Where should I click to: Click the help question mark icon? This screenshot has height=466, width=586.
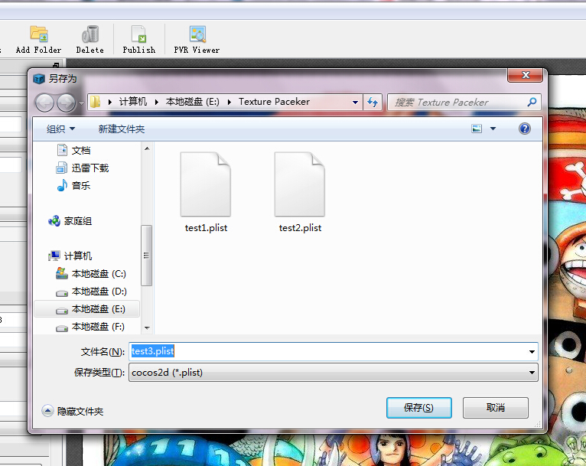click(525, 129)
